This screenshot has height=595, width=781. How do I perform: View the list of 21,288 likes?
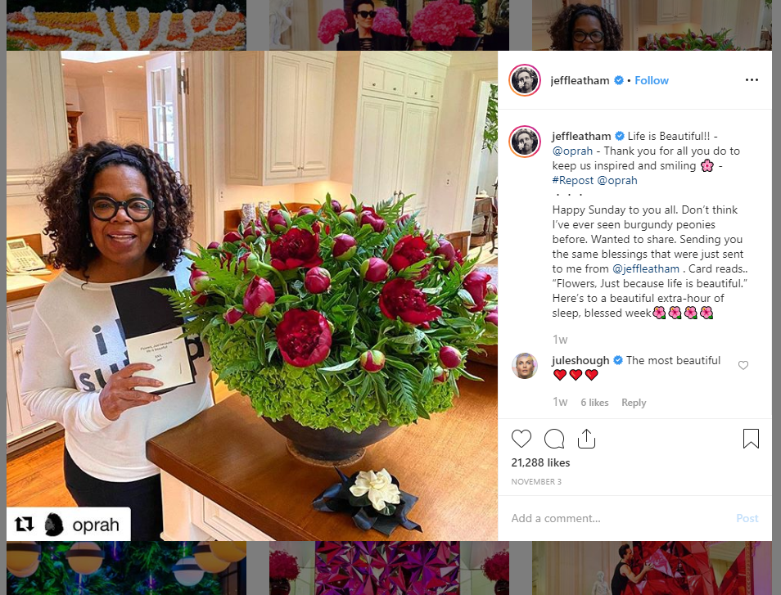(540, 462)
